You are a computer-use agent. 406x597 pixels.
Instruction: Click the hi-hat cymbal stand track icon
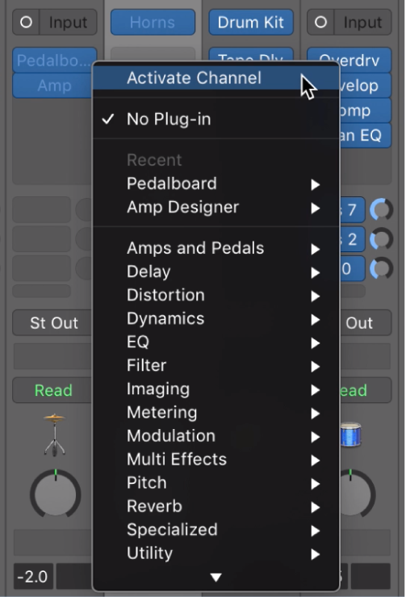[x=55, y=435]
